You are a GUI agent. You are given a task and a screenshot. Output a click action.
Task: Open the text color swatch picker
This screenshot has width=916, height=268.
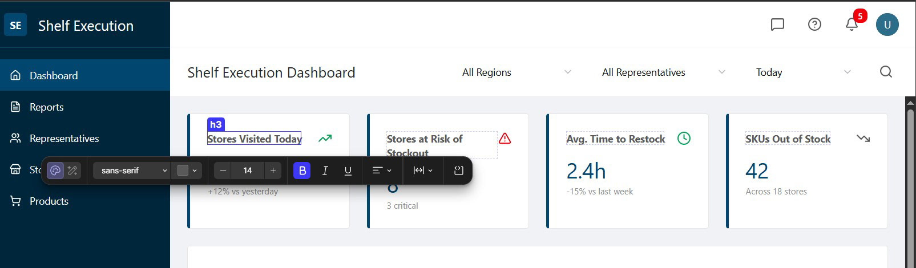point(187,170)
